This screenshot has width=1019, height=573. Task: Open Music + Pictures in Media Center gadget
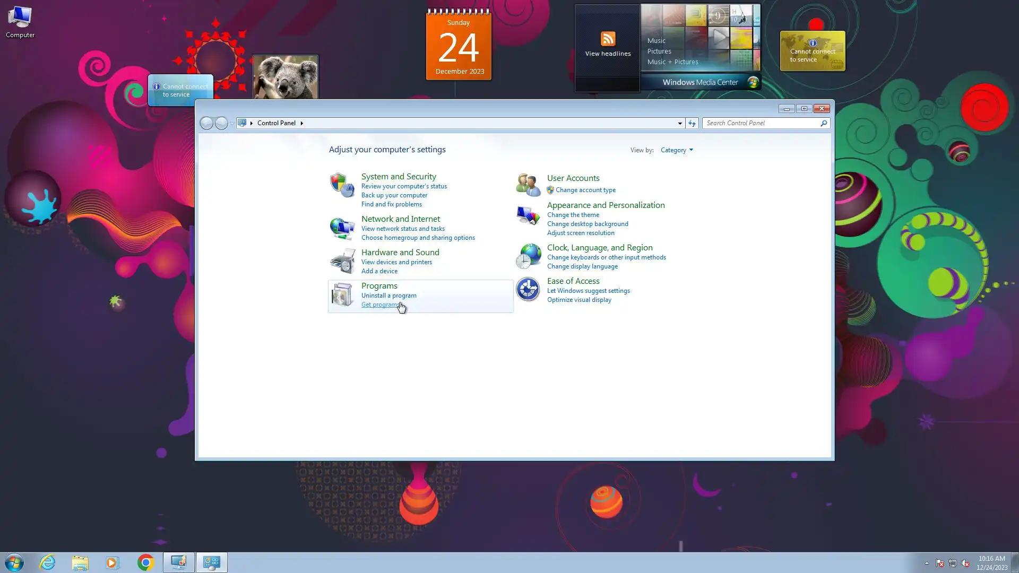click(x=672, y=62)
